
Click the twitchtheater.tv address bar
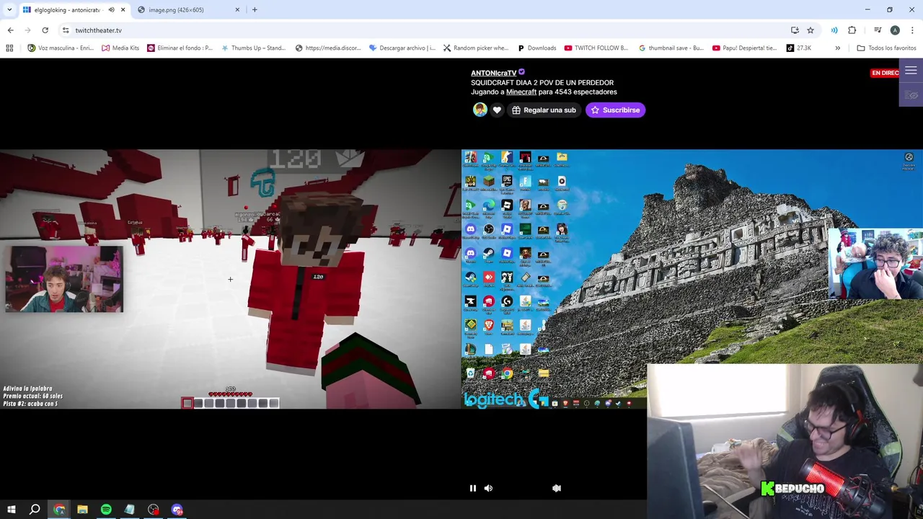(x=425, y=30)
